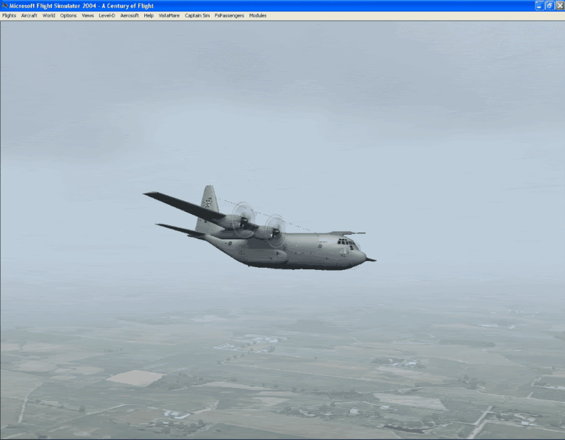Minimize the Flight Simulator window
The height and width of the screenshot is (440, 565).
coord(539,5)
